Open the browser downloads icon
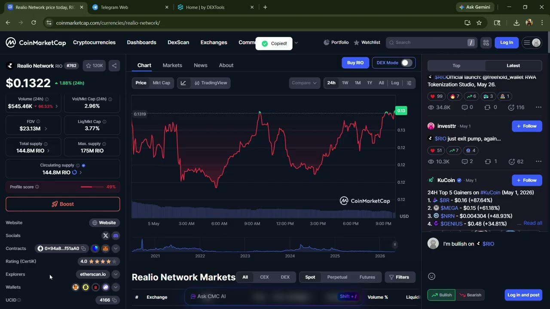The width and height of the screenshot is (550, 309). (516, 23)
